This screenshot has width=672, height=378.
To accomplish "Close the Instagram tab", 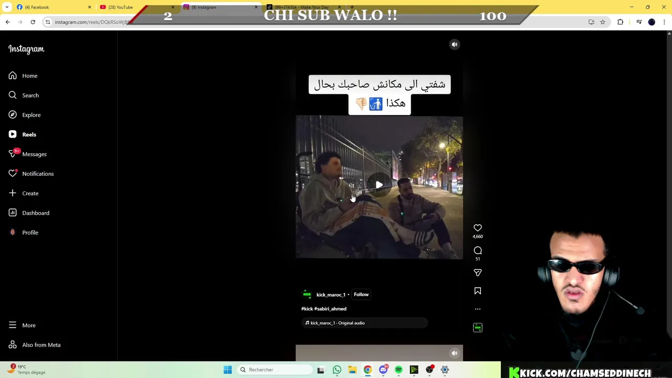I will 256,7.
